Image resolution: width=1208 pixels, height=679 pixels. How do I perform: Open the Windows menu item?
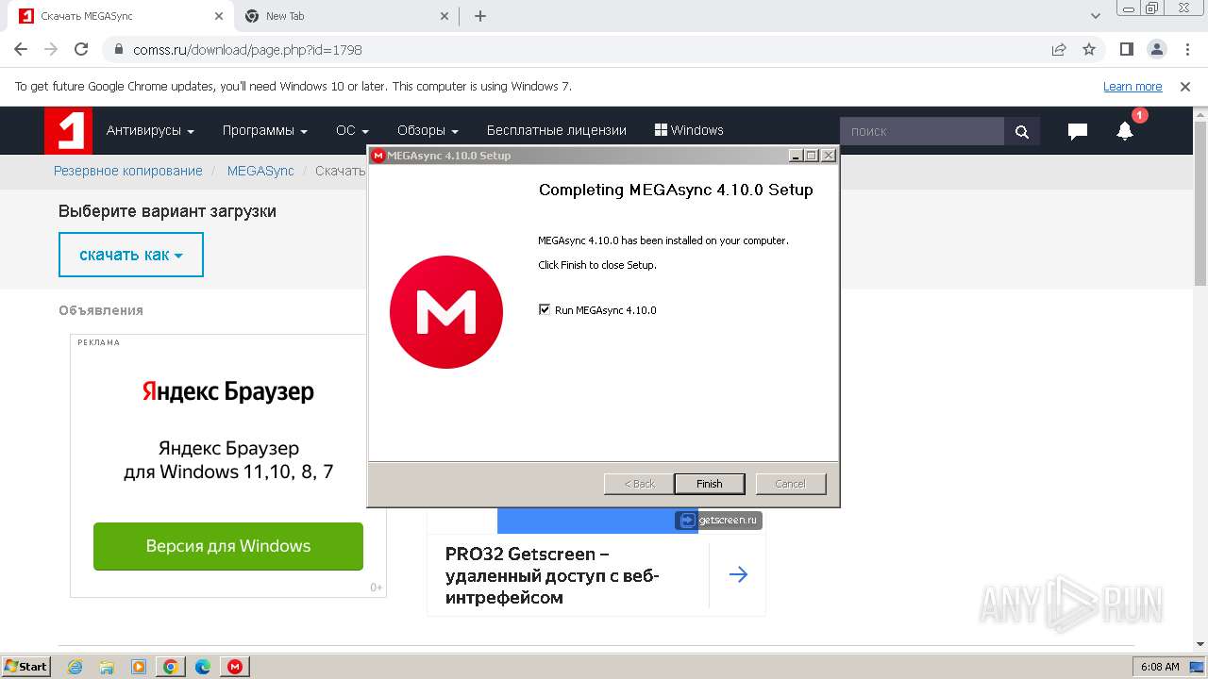689,130
